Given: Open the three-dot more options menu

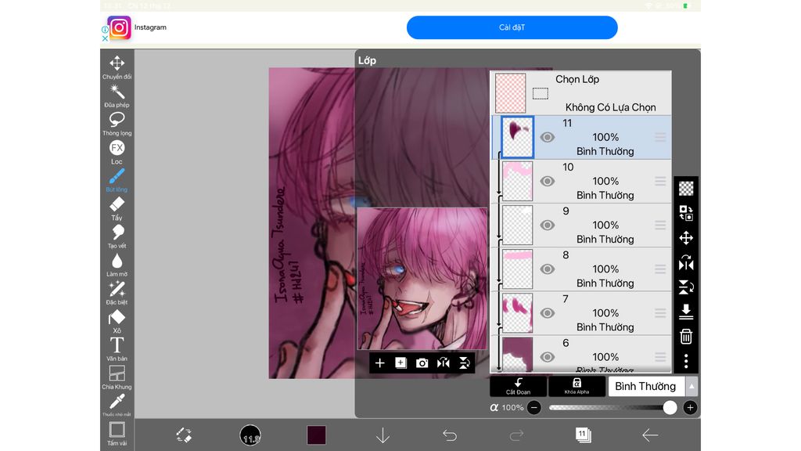Looking at the screenshot, I should [686, 361].
